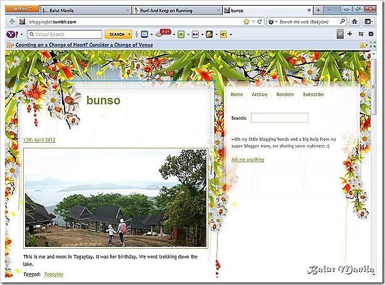Viewport: 385px width, 285px height.
Task: Click the blog Search input field
Action: point(279,118)
